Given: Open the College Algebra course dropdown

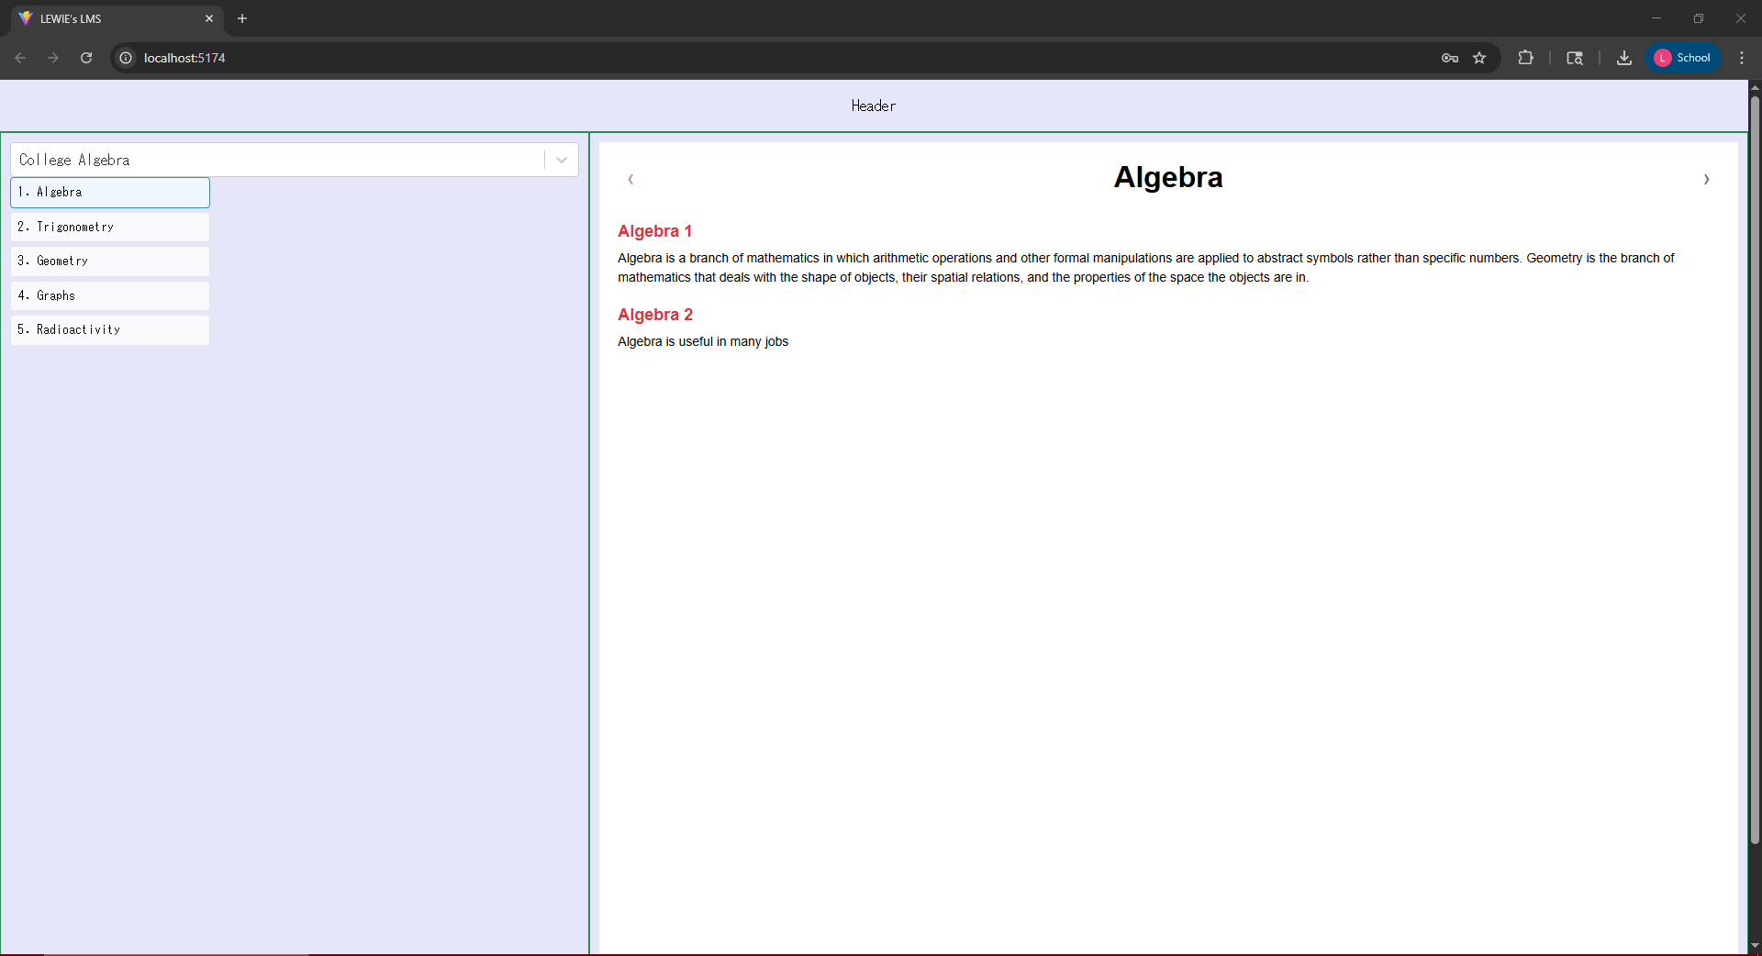Looking at the screenshot, I should point(561,160).
